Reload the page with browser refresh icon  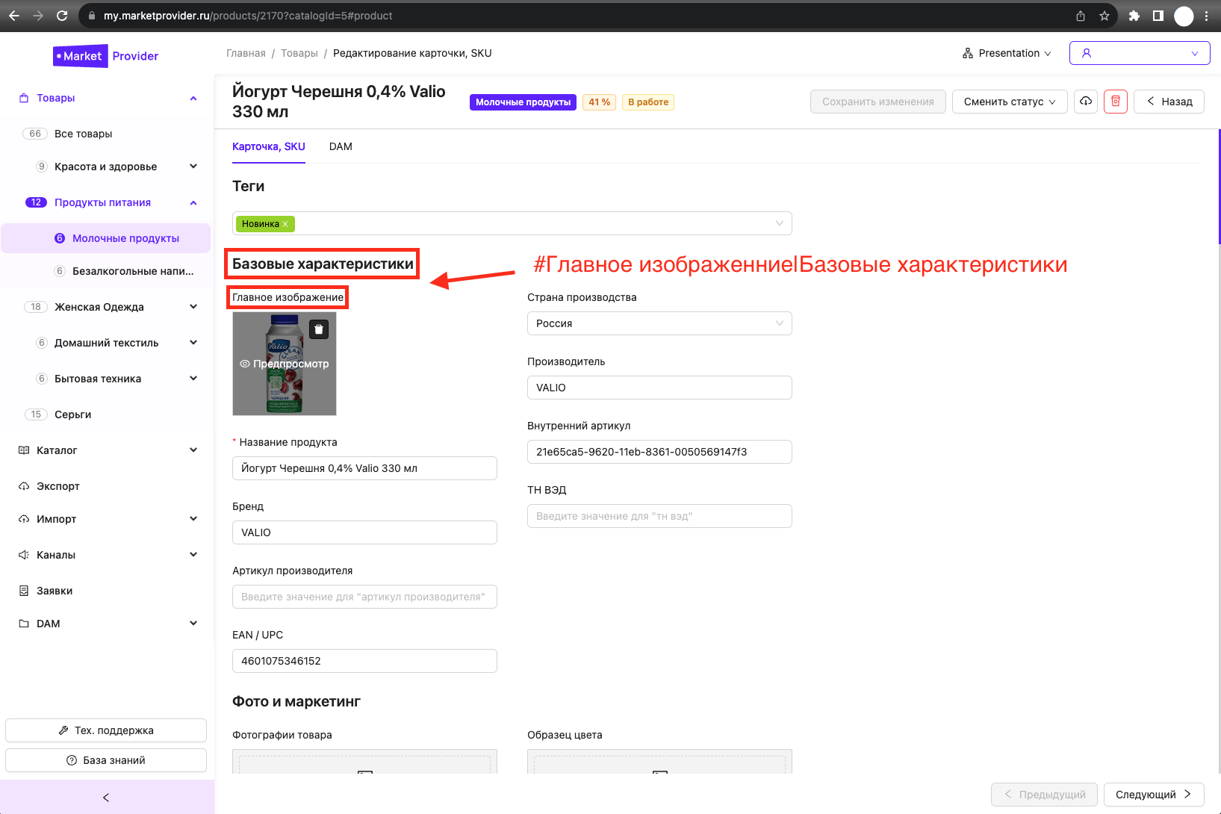click(x=62, y=16)
